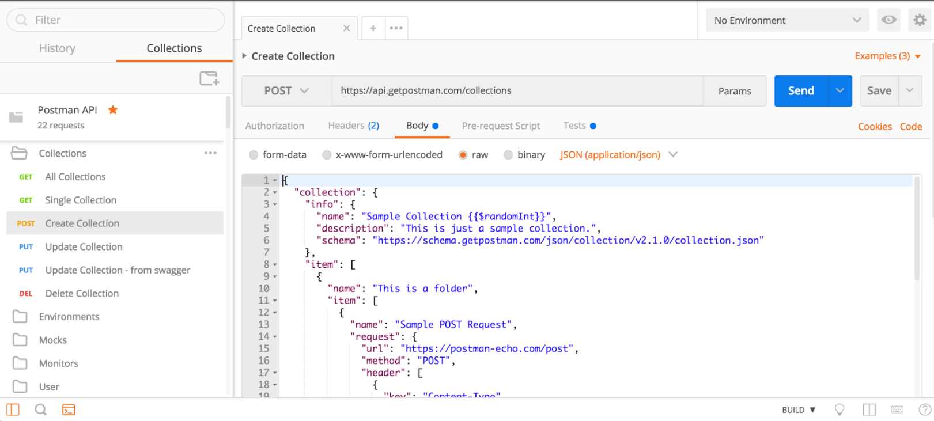This screenshot has width=934, height=421.
Task: Expand the Create Collection description triangle
Action: point(244,56)
